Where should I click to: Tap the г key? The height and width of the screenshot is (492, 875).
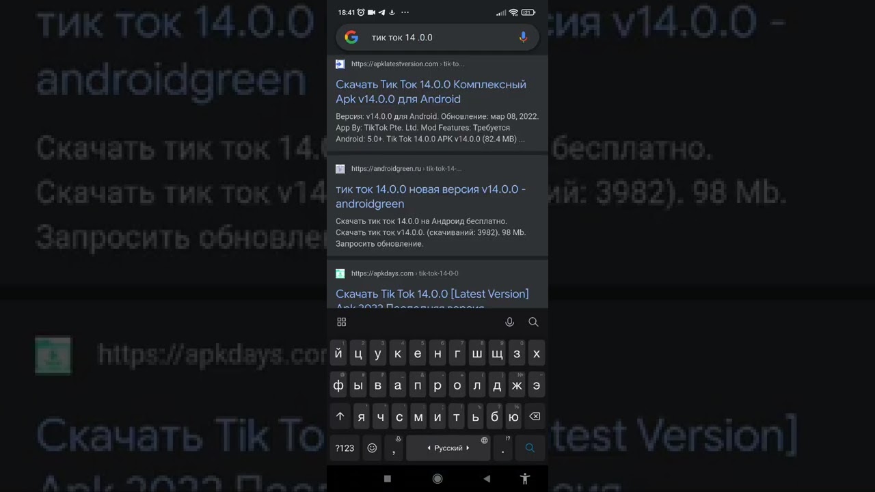tap(457, 354)
